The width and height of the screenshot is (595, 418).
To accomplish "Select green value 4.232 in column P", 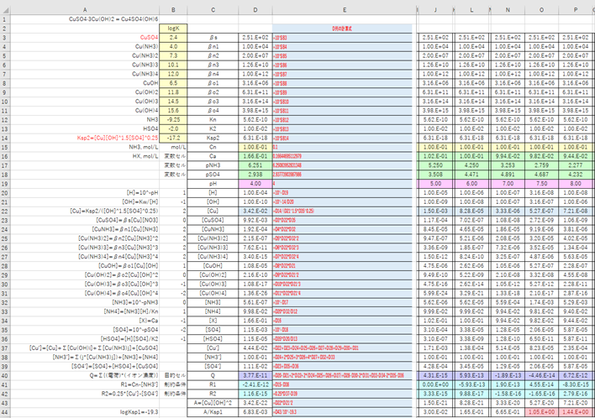I will point(576,175).
